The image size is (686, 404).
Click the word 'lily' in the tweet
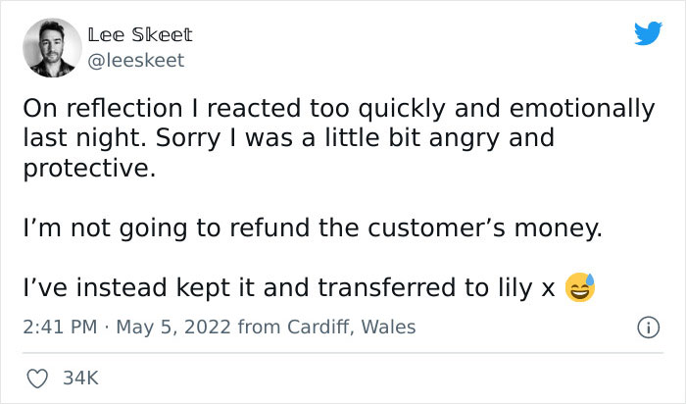click(x=515, y=288)
